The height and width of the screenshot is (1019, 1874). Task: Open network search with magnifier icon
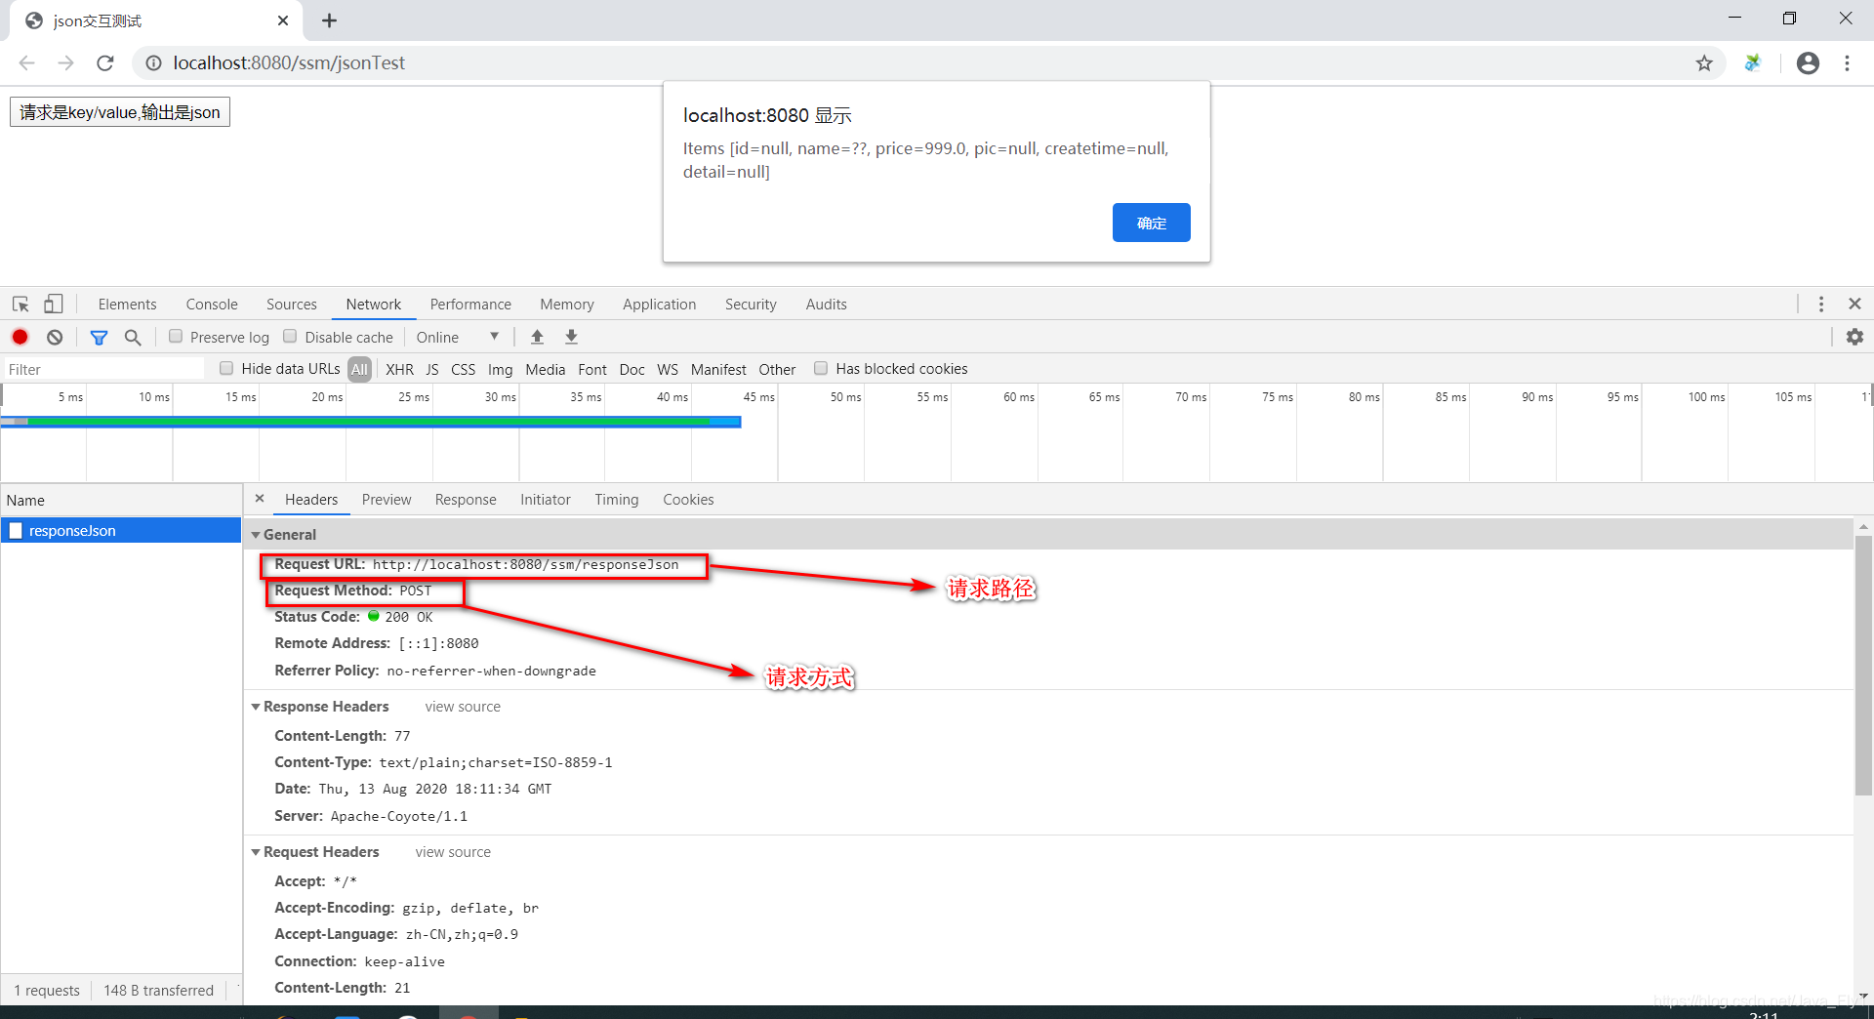tap(133, 337)
